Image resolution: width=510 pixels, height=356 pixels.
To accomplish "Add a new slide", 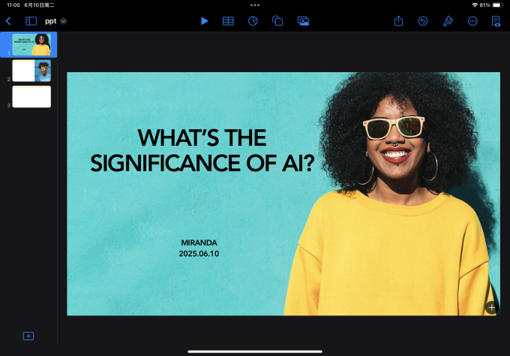I will [x=28, y=336].
